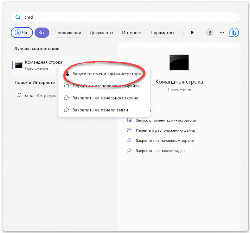This screenshot has height=233, width=250.
Task: Click pin icon beside context menu панели задач
Action: click(66, 110)
